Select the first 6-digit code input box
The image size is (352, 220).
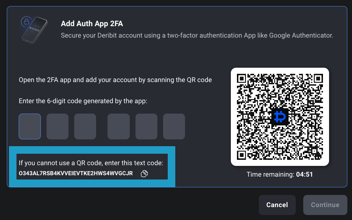tap(29, 126)
